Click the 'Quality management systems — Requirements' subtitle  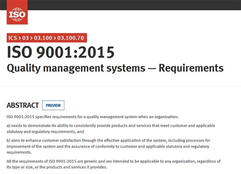[x=115, y=68]
